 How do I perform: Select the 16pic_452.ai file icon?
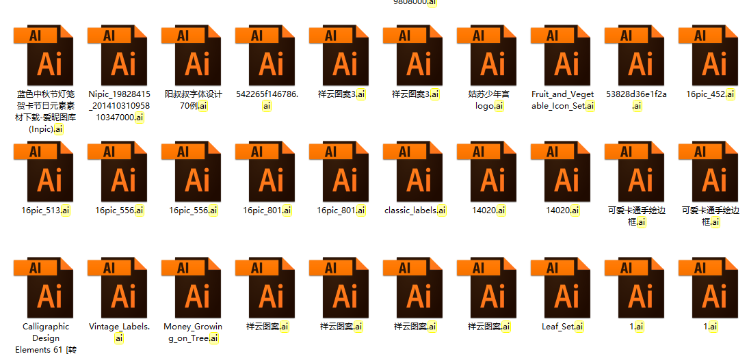coord(709,56)
